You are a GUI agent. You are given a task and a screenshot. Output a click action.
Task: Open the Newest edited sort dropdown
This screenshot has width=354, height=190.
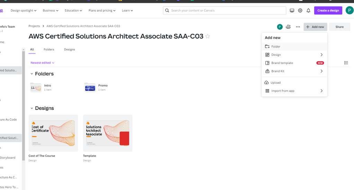tap(43, 63)
